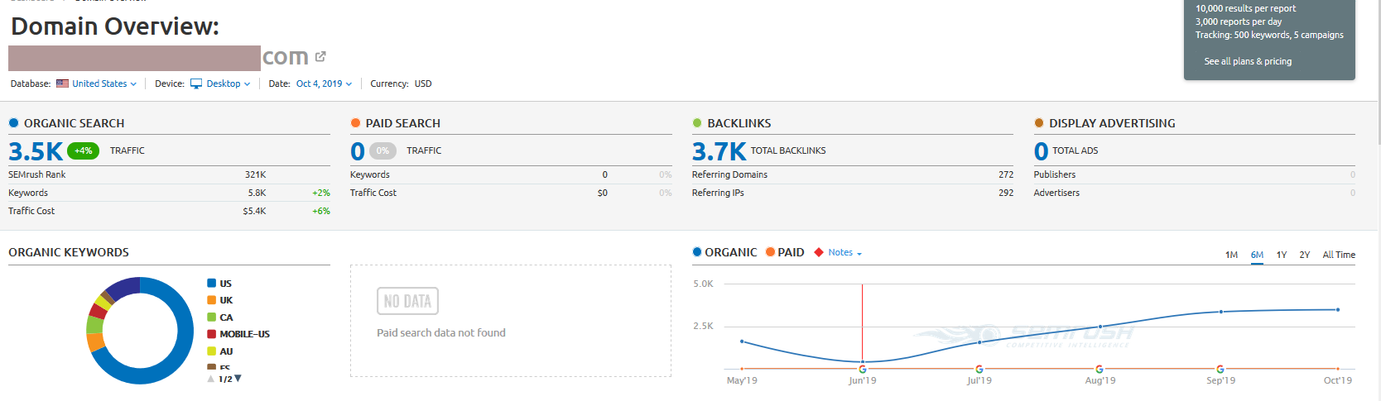The height and width of the screenshot is (401, 1381).
Task: Toggle the ORGANIC series on the chart
Action: coord(724,252)
